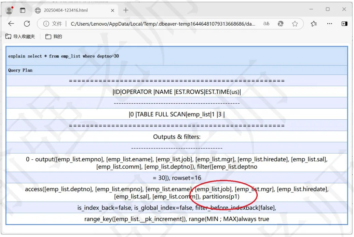Click the '= 30]), rowset=16' row

[177, 177]
